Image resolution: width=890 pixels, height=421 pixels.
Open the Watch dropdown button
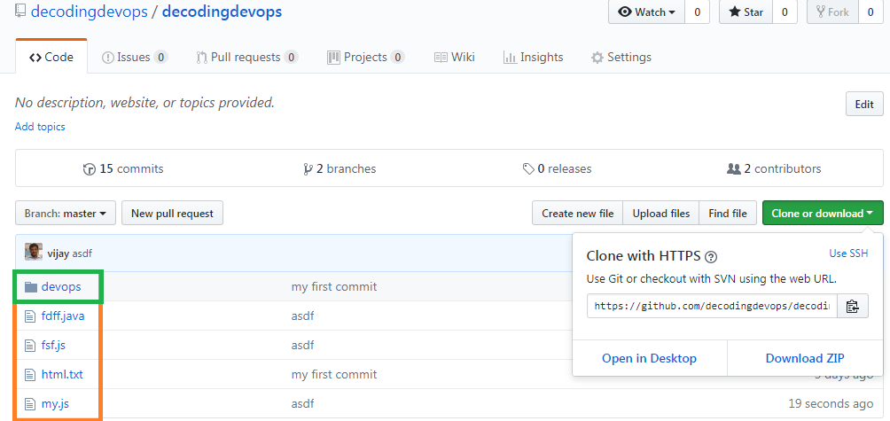click(x=646, y=12)
